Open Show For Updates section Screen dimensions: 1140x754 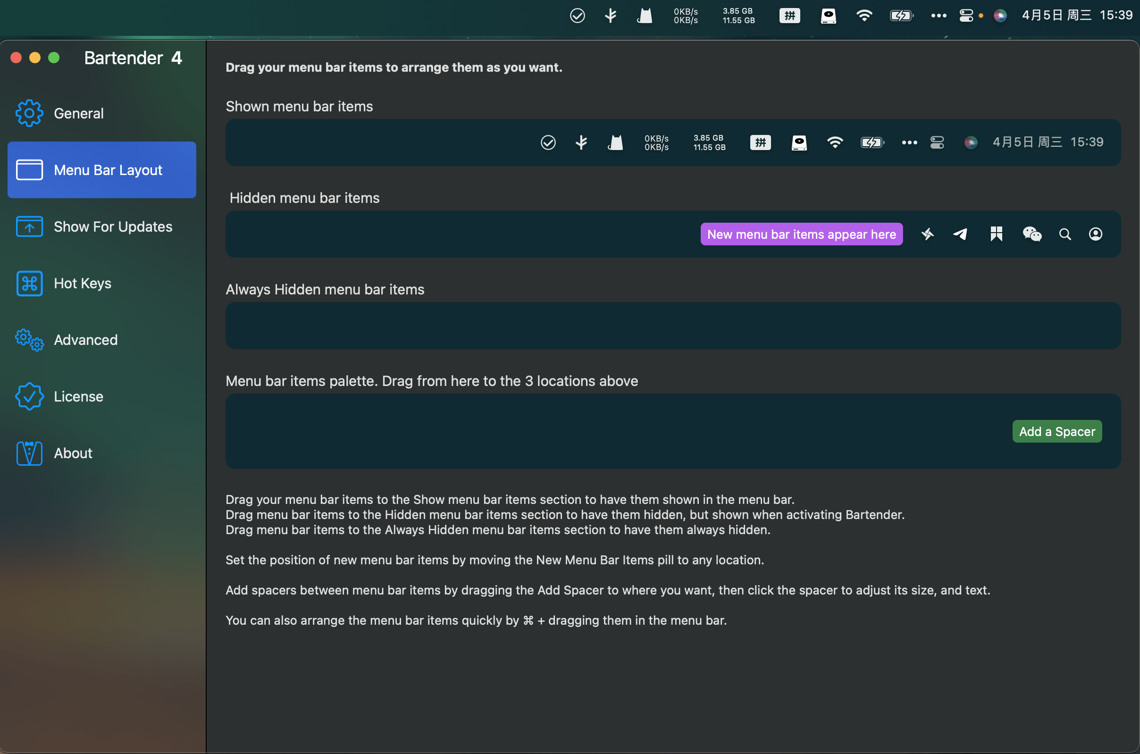[x=102, y=226]
